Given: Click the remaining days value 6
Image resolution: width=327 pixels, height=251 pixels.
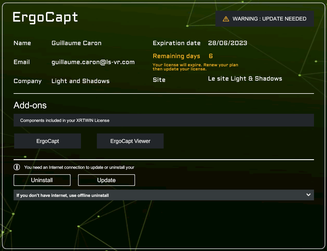Looking at the screenshot, I should pos(211,56).
